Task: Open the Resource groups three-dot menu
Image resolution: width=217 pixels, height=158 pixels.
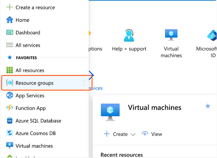Action: pos(84,83)
